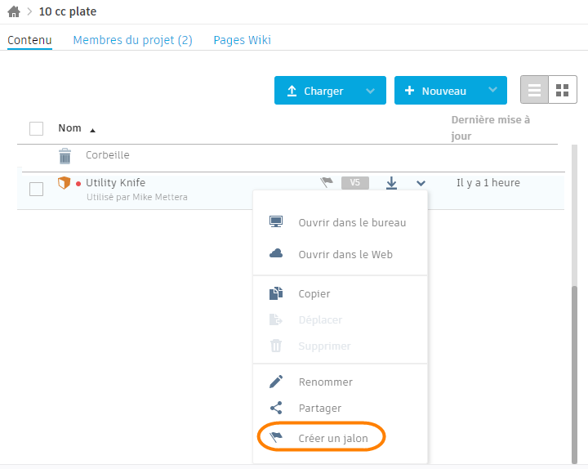The width and height of the screenshot is (588, 469).
Task: Click the vertical scrollbar thumb
Action: [x=574, y=375]
